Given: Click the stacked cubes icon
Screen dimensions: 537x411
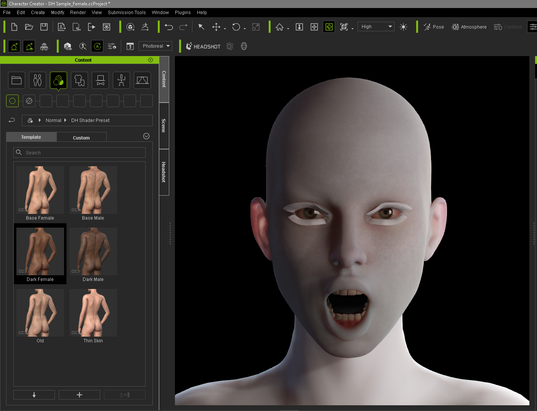Looking at the screenshot, I should coord(44,47).
